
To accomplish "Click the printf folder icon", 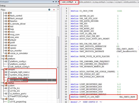I will 9,42.
